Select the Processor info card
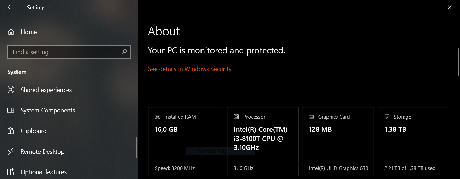Screen dimensions: 460x179 point(263,141)
